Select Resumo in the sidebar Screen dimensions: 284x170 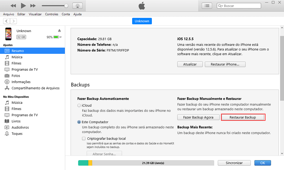tap(32, 51)
